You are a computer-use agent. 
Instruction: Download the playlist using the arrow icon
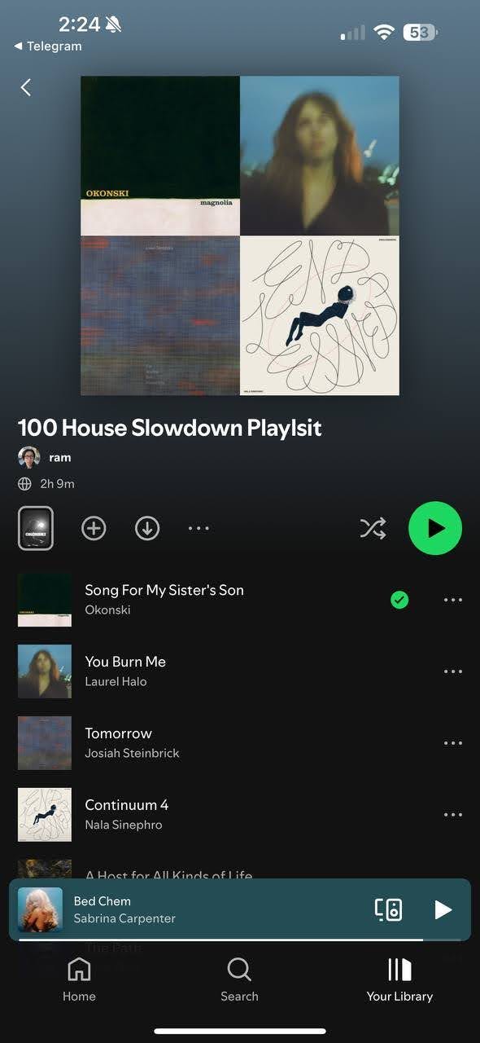[x=146, y=528]
